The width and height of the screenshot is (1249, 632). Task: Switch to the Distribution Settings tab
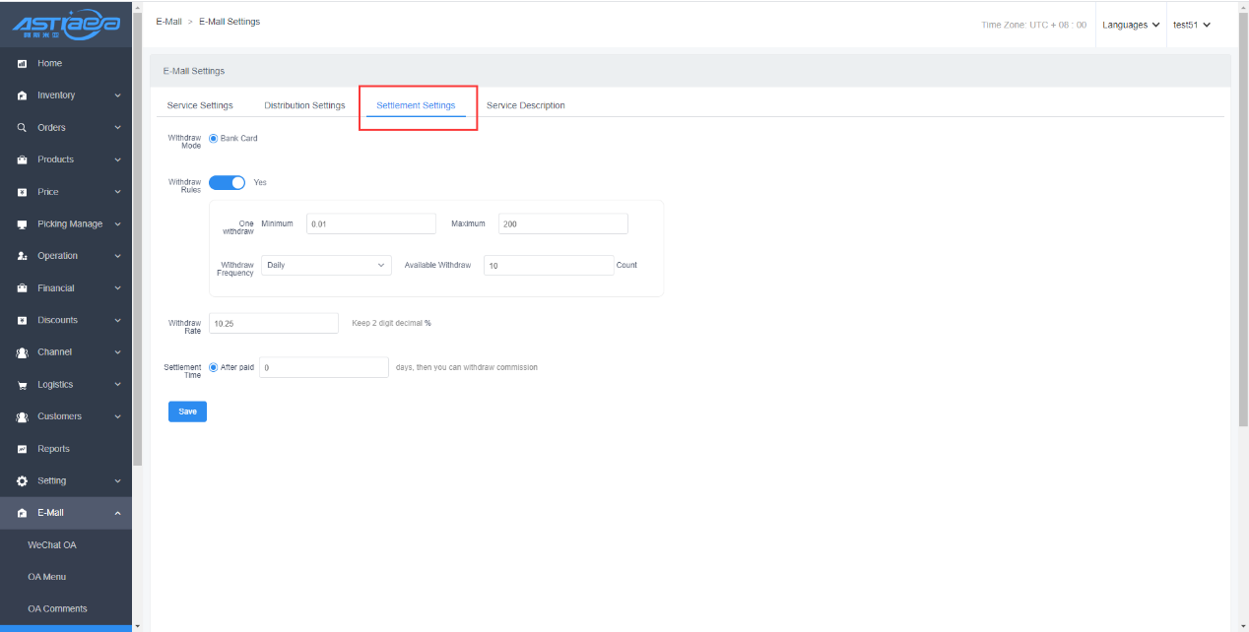coord(304,105)
